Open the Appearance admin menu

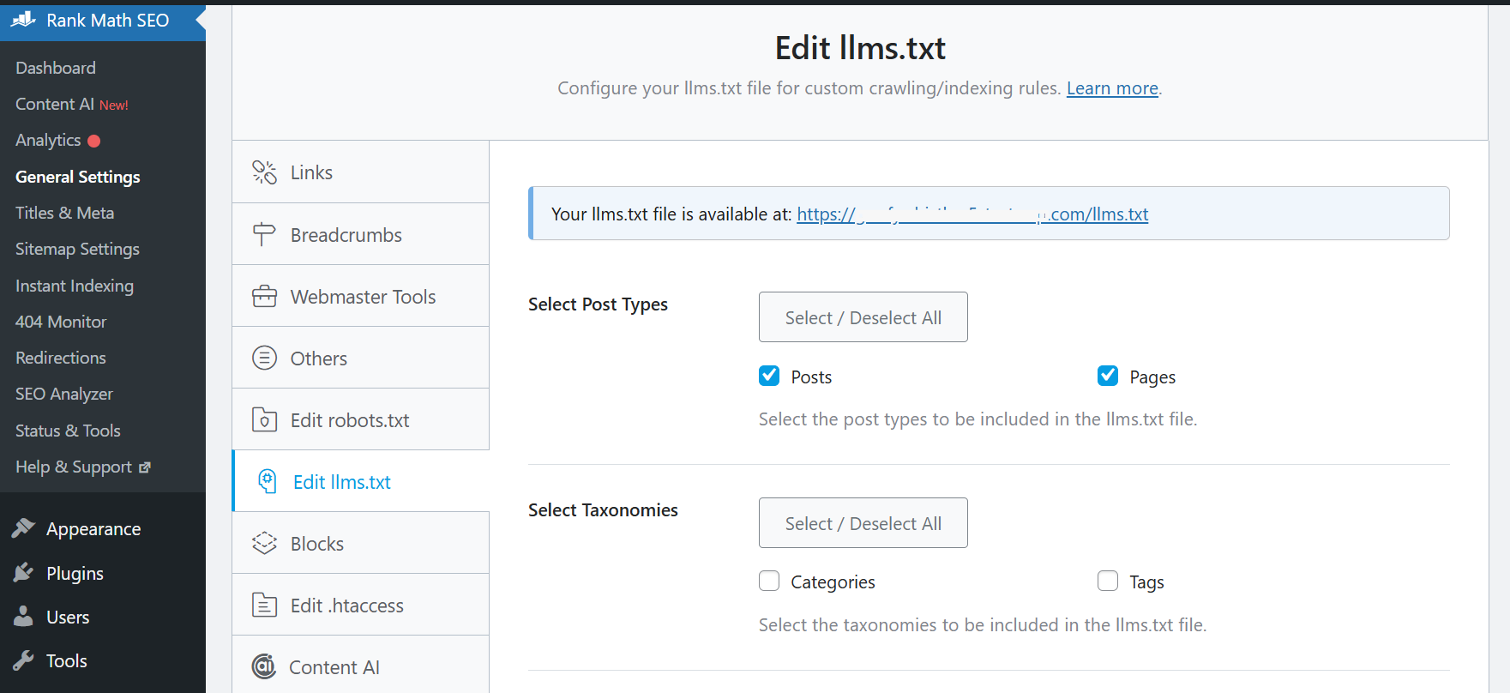[93, 529]
